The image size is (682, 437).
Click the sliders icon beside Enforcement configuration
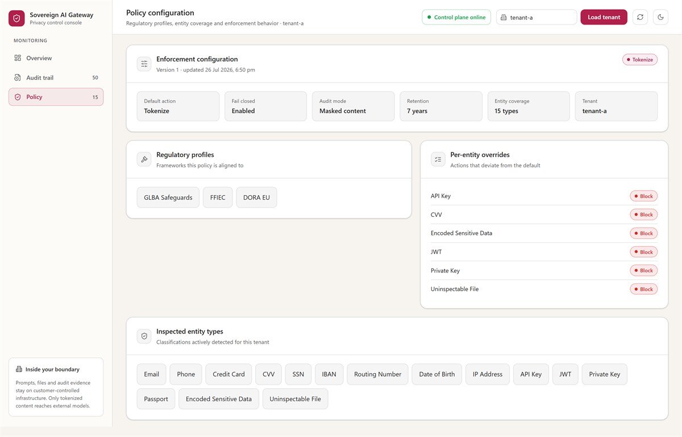tap(144, 64)
